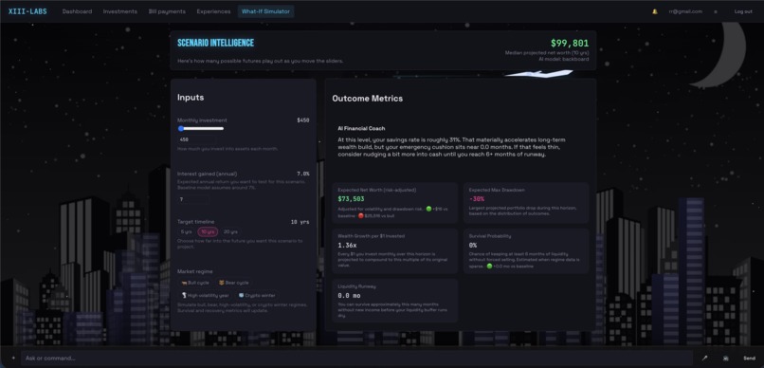
Task: Click the red indicator dot in Expected Net Worth card
Action: (x=361, y=215)
